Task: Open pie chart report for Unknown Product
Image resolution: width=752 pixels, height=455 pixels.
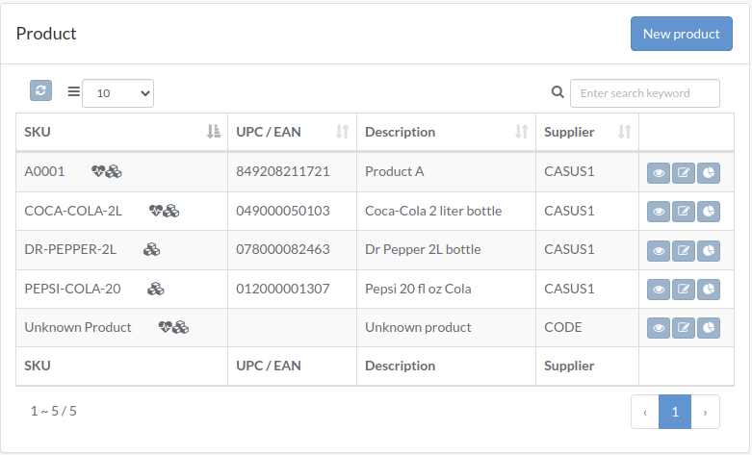Action: [709, 328]
